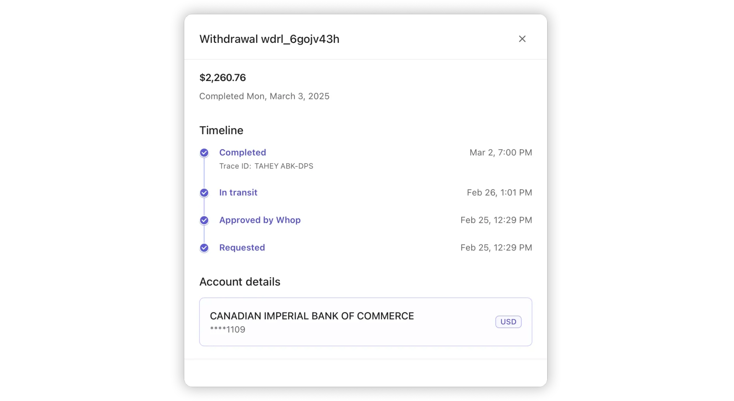The image size is (734, 401).
Task: Select the Approved by Whop label
Action: 260,220
